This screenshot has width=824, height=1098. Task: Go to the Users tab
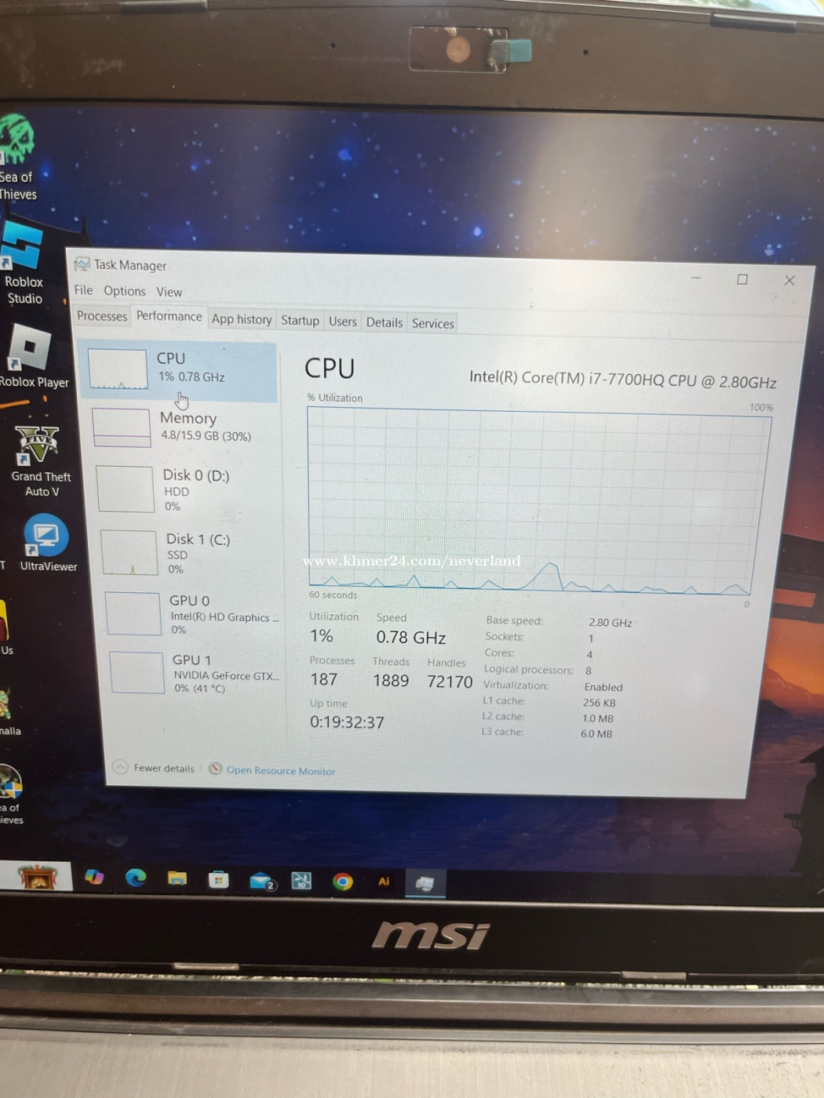point(342,322)
